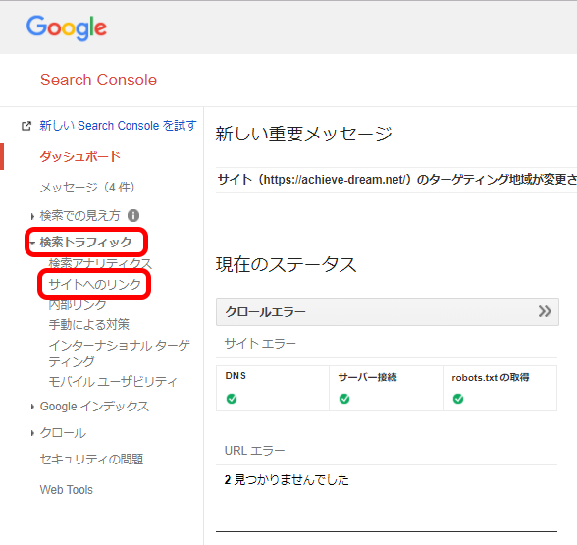This screenshot has height=545, width=577.
Task: Click the DNS status cell
Action: [273, 388]
